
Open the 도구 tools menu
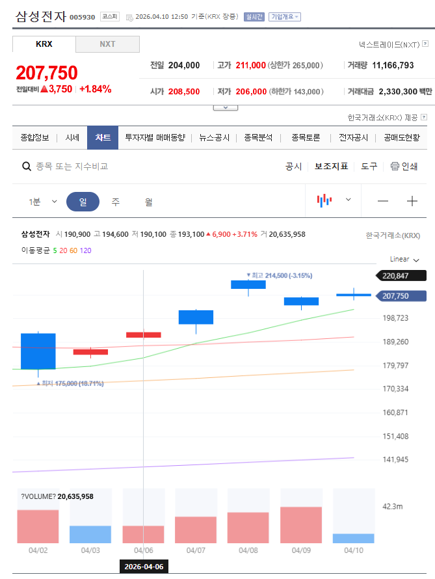click(x=369, y=167)
